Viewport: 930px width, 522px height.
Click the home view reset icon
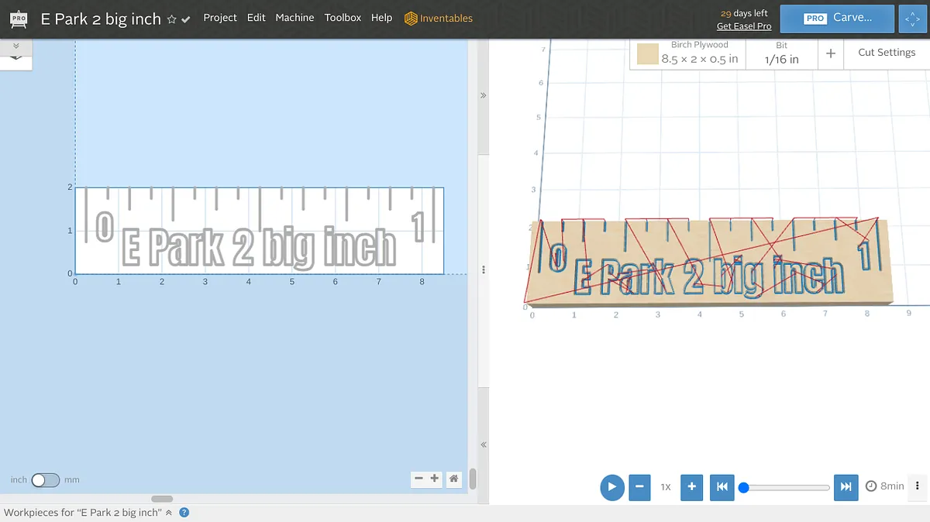tap(453, 479)
